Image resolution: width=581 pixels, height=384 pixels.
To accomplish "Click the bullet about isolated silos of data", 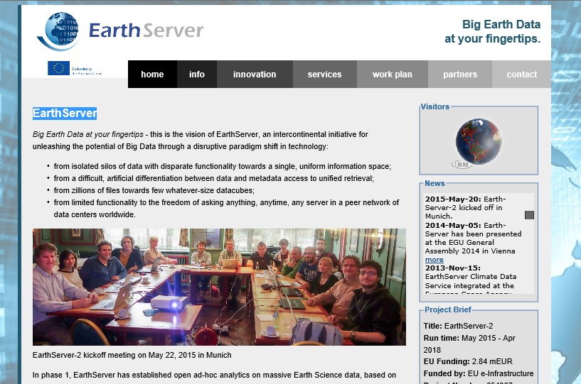I will pos(223,167).
